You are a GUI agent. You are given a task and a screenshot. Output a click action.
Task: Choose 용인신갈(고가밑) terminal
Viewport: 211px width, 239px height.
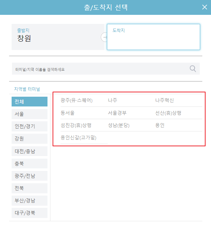coord(78,138)
